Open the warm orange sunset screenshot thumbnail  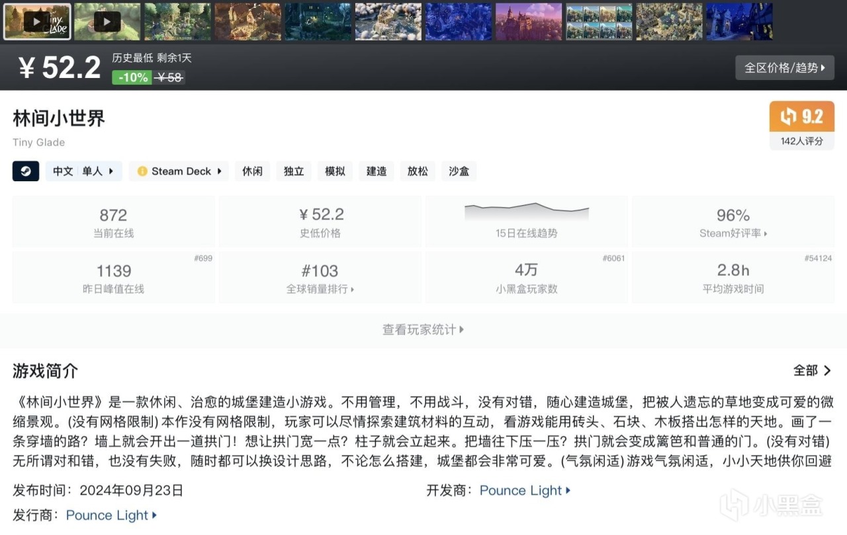pos(247,21)
